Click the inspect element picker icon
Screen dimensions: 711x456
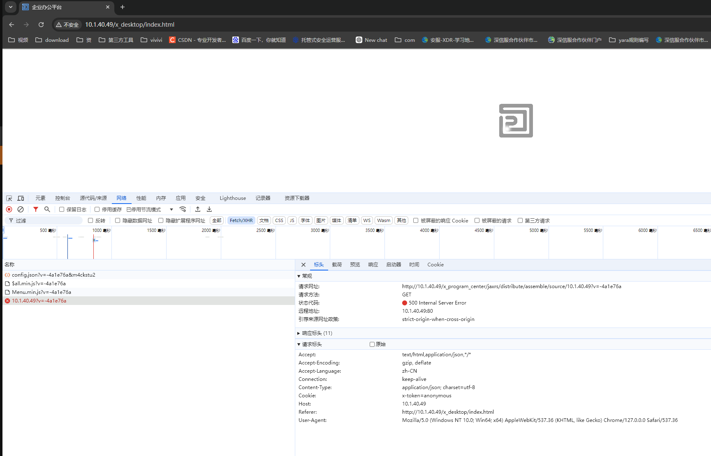(9, 198)
